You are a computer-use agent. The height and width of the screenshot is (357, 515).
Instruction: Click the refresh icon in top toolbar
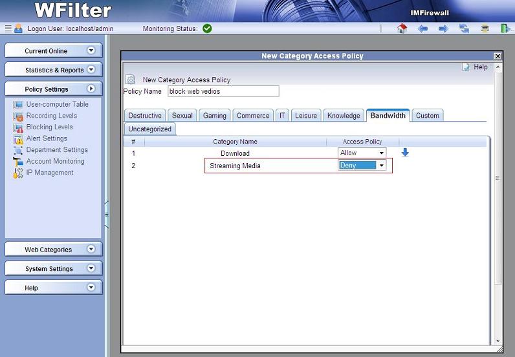[464, 28]
